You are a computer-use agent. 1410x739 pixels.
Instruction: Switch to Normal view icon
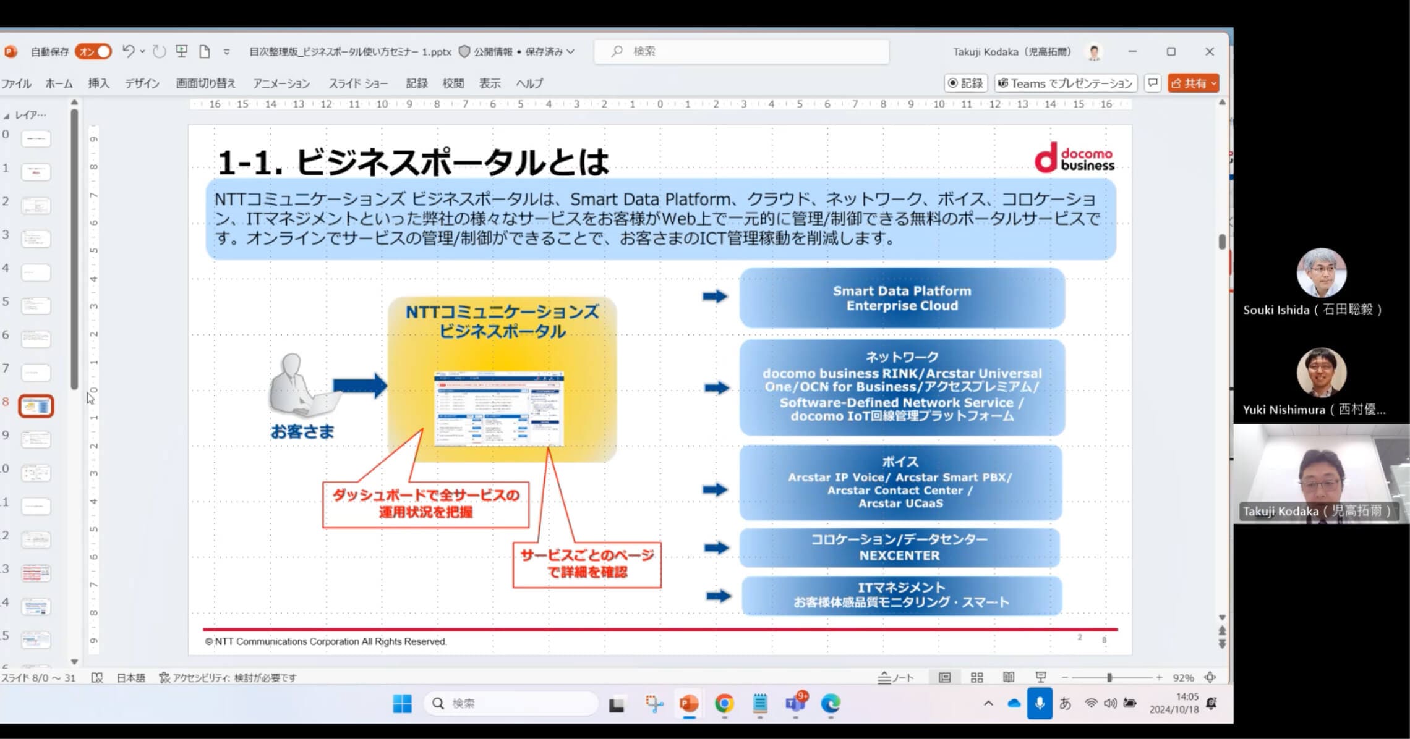(945, 678)
